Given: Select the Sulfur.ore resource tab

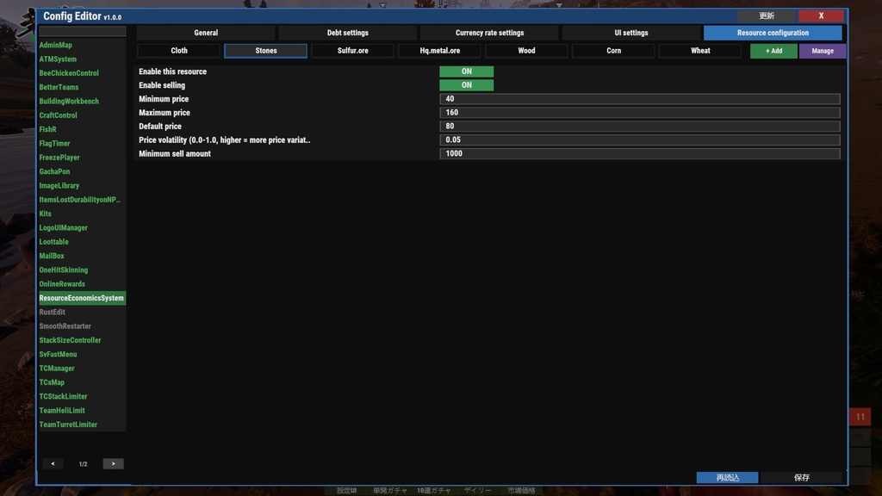Looking at the screenshot, I should point(352,50).
